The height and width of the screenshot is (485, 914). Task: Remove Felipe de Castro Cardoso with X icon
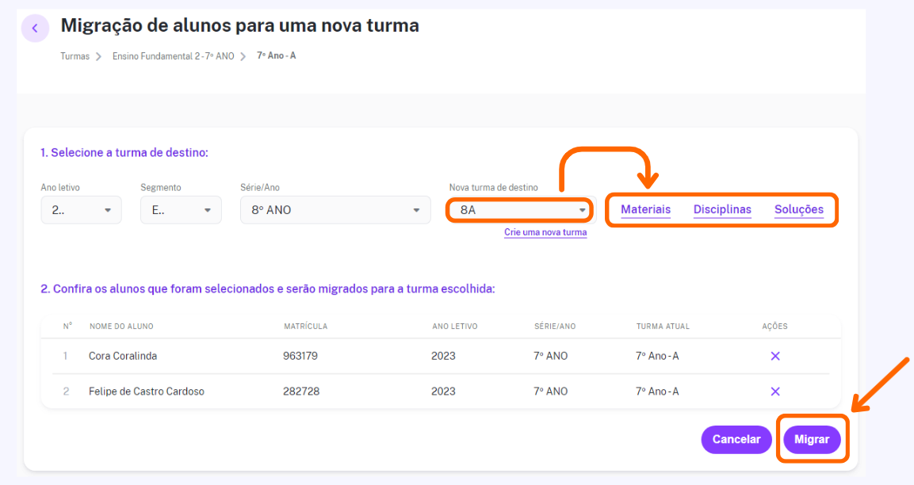[774, 391]
